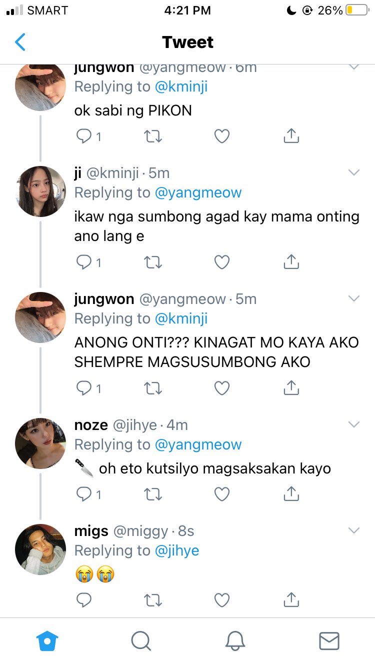Open @jihye mention in migs's reply

(177, 550)
